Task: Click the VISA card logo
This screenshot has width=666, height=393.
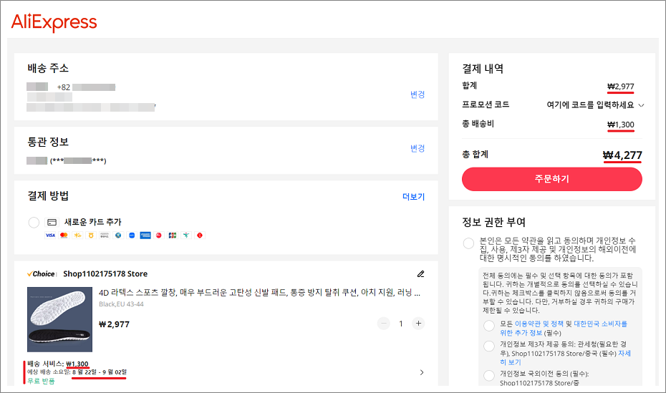Action: 50,235
